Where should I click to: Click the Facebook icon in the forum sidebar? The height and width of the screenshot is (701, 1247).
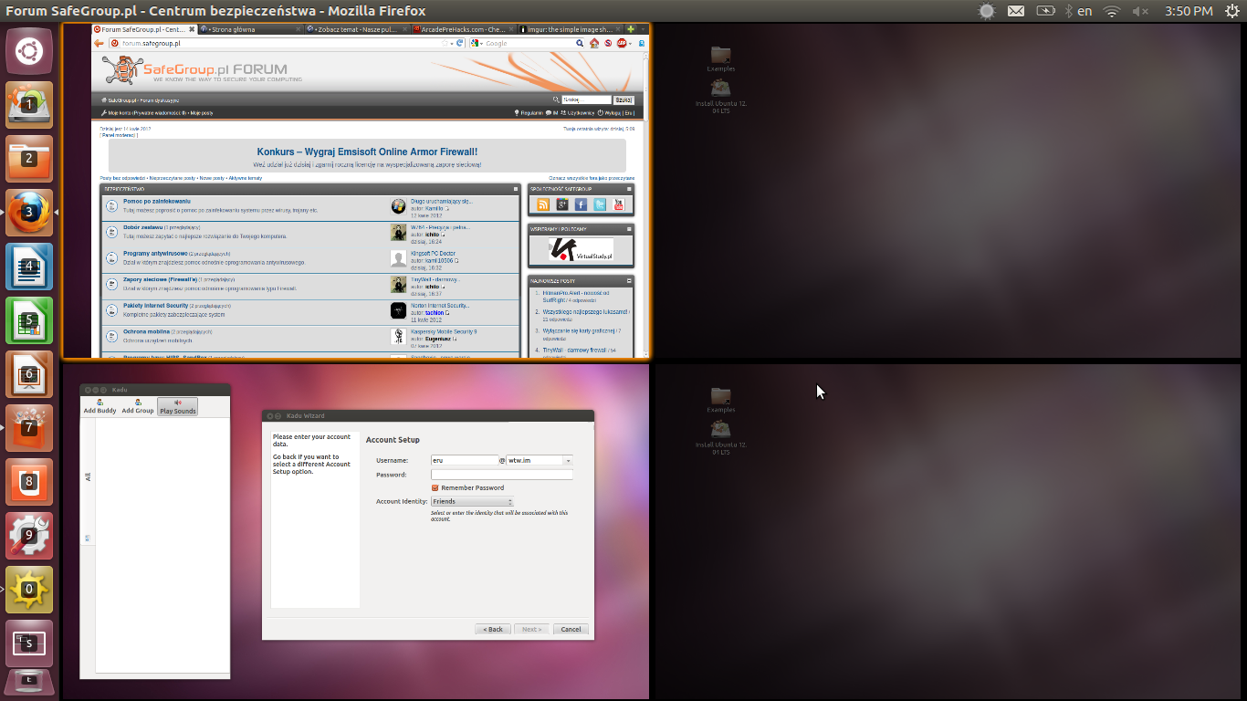(x=581, y=204)
